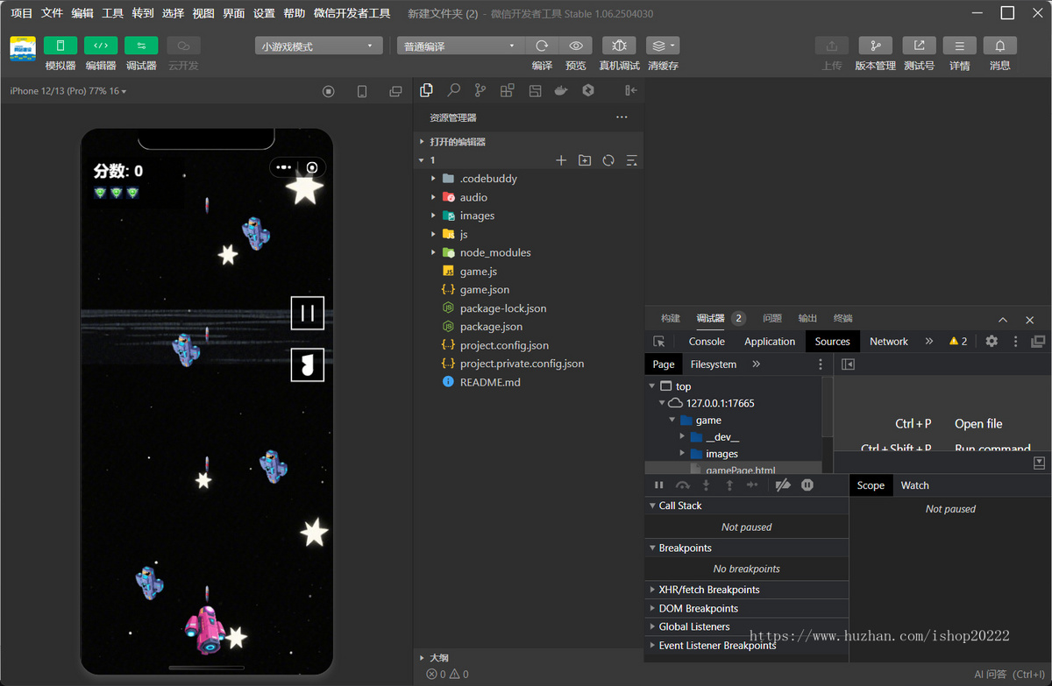Image resolution: width=1052 pixels, height=686 pixels.
Task: Switch to the Filesystem sources tab
Action: (x=714, y=364)
